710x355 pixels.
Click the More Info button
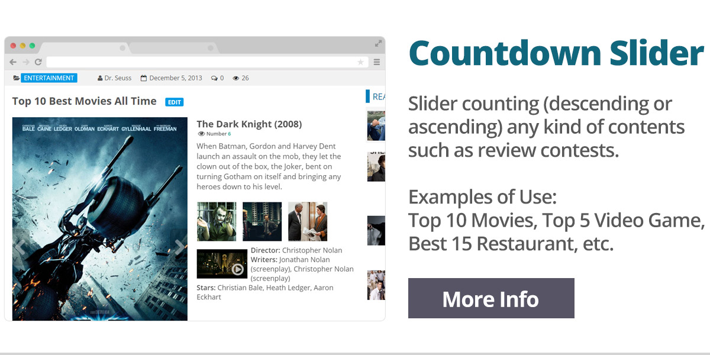point(491,298)
